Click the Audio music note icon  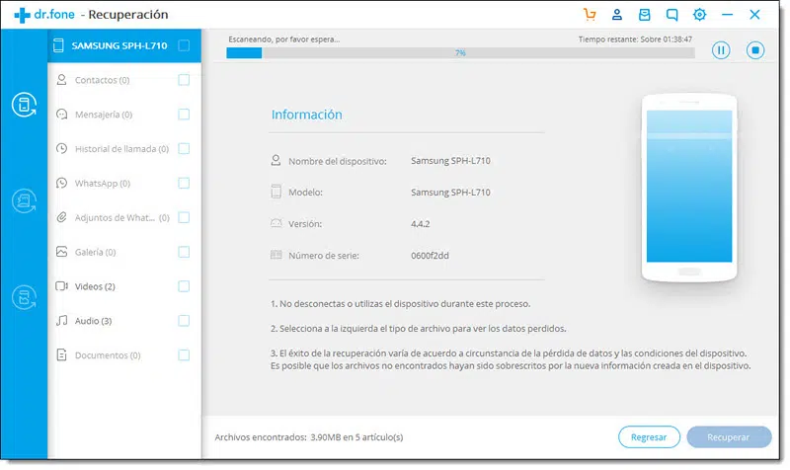pyautogui.click(x=61, y=320)
